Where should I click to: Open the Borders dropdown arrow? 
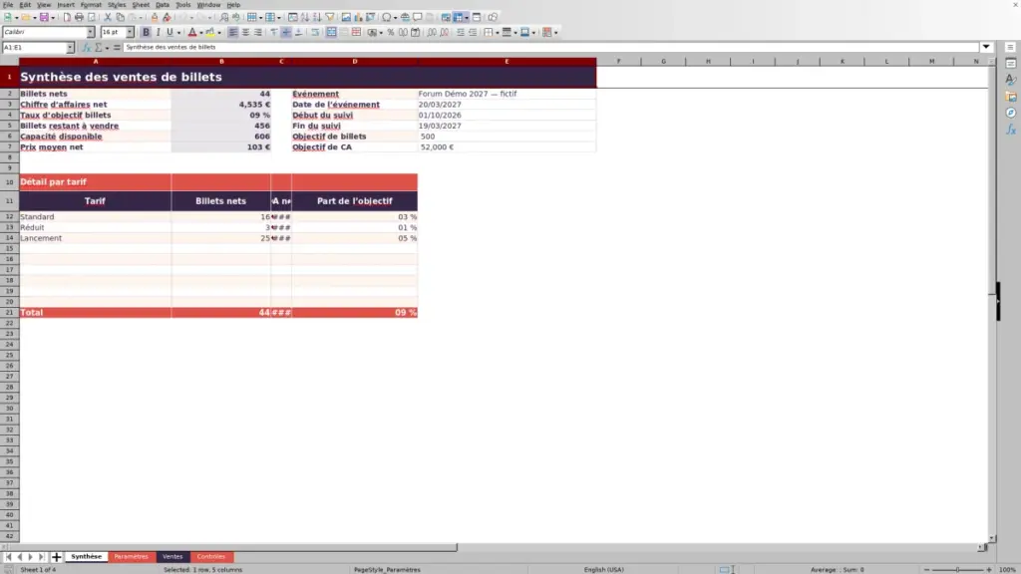coord(498,33)
